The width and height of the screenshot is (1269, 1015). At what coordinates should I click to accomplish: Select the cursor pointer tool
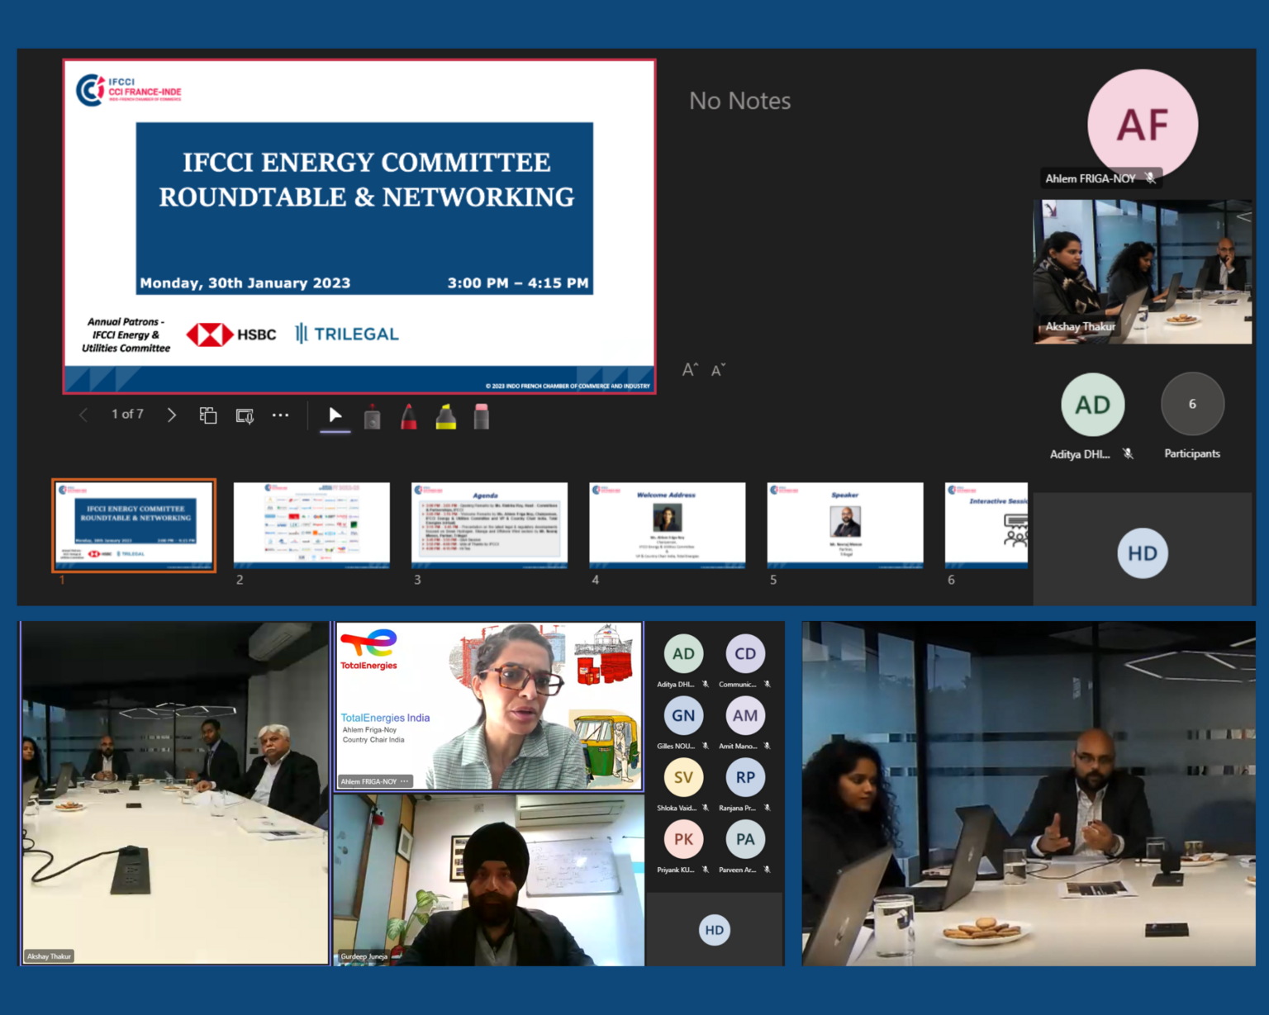click(x=335, y=415)
